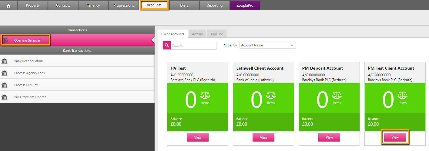View the HV Test account
The height and width of the screenshot is (151, 429).
click(x=198, y=137)
